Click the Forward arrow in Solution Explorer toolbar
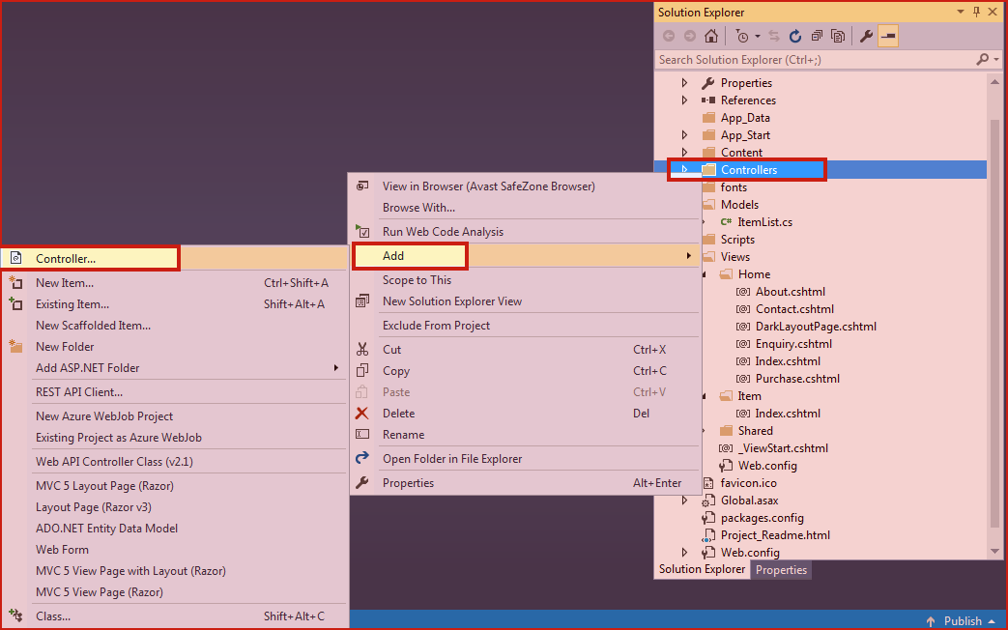Screen dimensions: 1008x630 coord(690,36)
